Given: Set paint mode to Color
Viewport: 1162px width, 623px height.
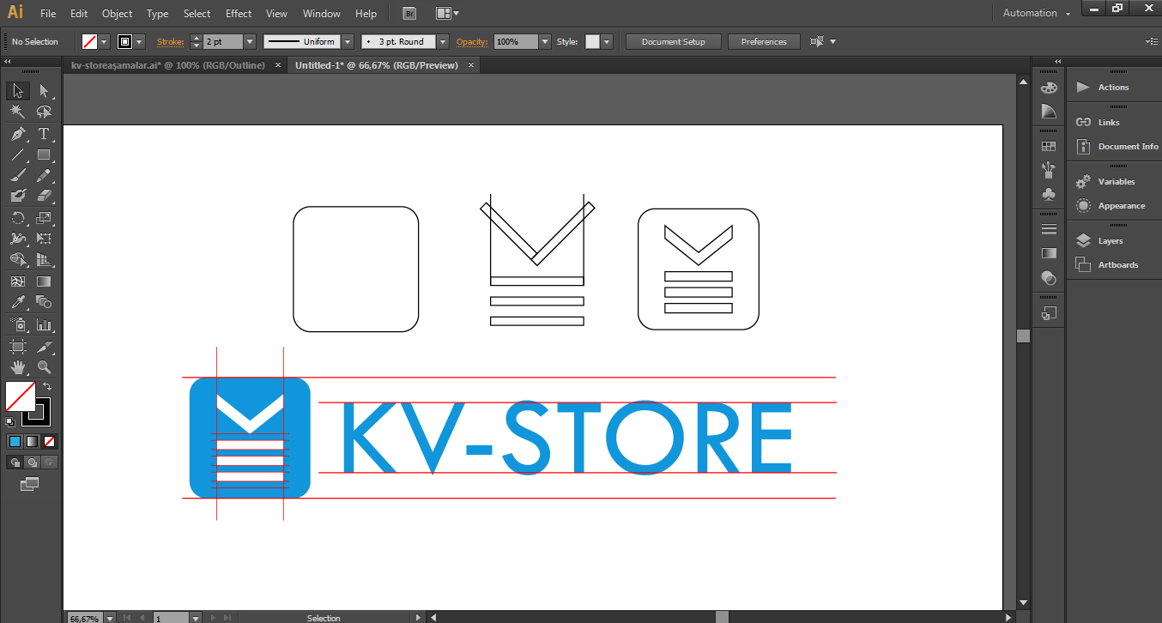Looking at the screenshot, I should [x=15, y=442].
